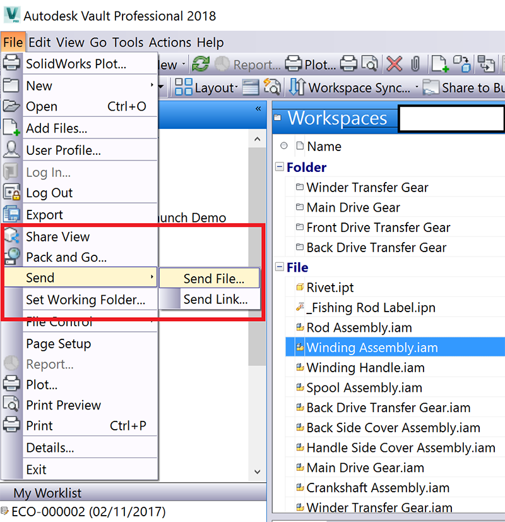Expand the New submenu arrow
The width and height of the screenshot is (505, 522).
[x=152, y=85]
